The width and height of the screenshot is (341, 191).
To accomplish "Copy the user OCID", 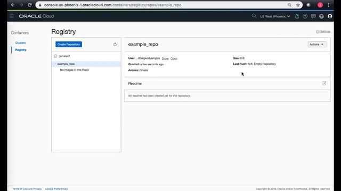I will 174,58.
